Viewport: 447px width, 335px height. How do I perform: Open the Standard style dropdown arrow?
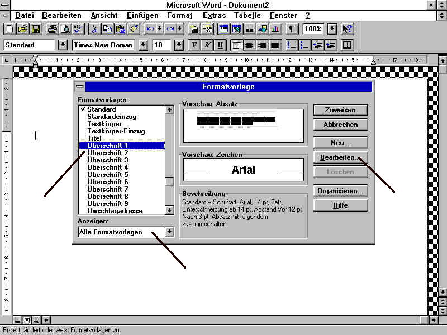pos(63,45)
